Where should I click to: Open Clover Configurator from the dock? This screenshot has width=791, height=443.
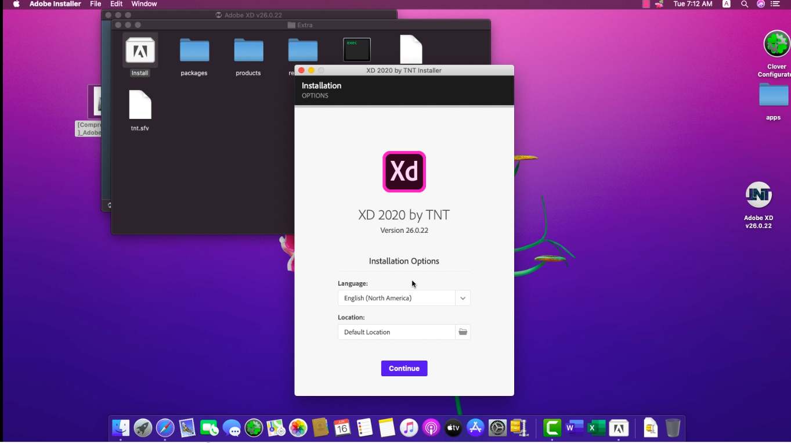tap(254, 428)
